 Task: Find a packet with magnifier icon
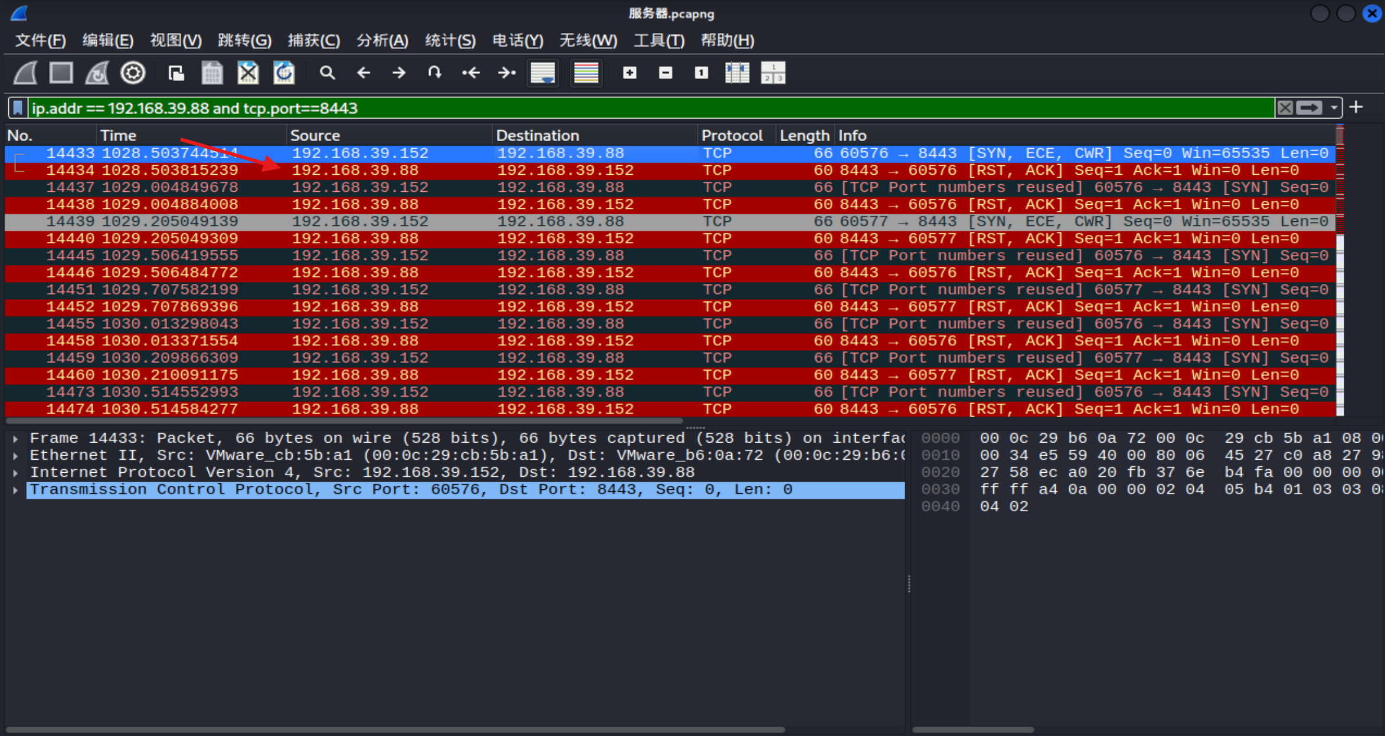tap(328, 73)
